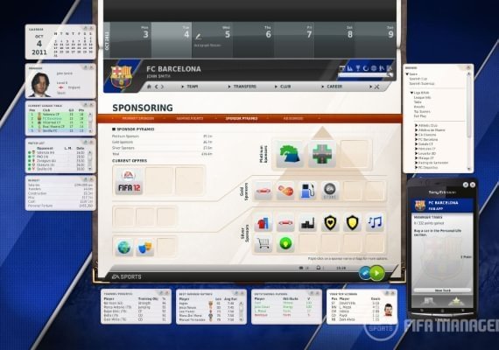Viewport: 499px width, 350px height.
Task: Select the black factory silver sponsor
Action: [307, 222]
